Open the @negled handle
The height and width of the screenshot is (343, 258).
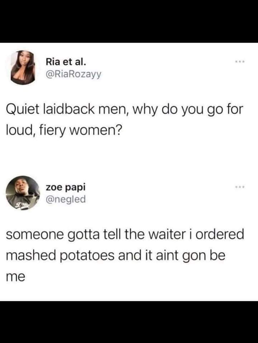point(66,199)
